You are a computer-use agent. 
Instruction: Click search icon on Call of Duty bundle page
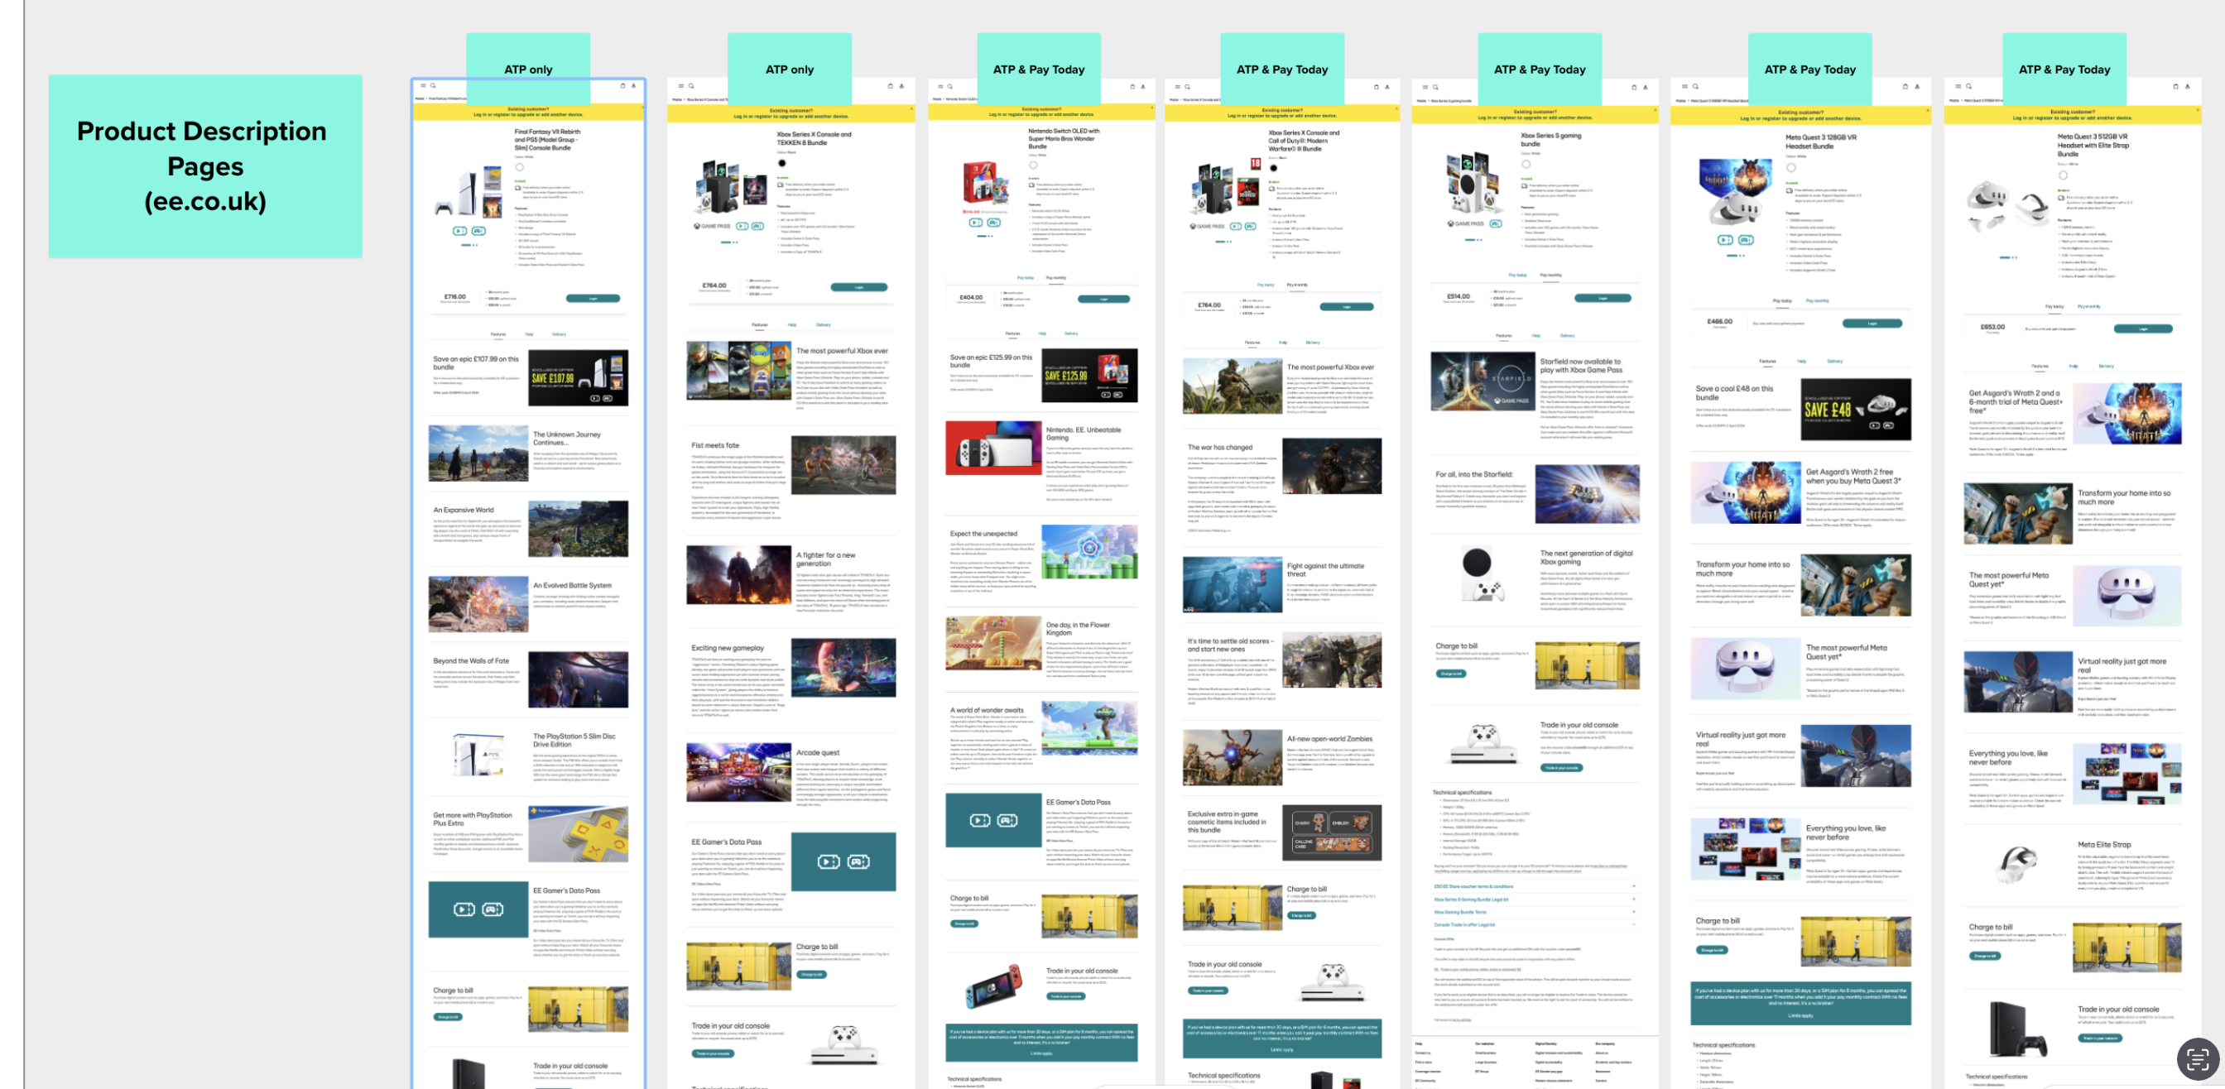coord(1187,86)
